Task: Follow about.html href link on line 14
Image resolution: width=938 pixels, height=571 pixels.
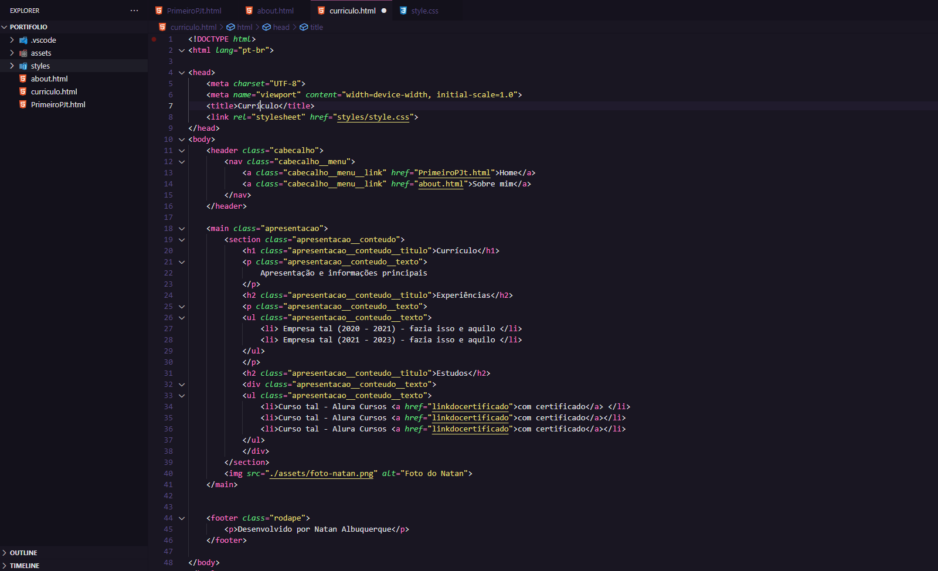Action: [x=441, y=184]
